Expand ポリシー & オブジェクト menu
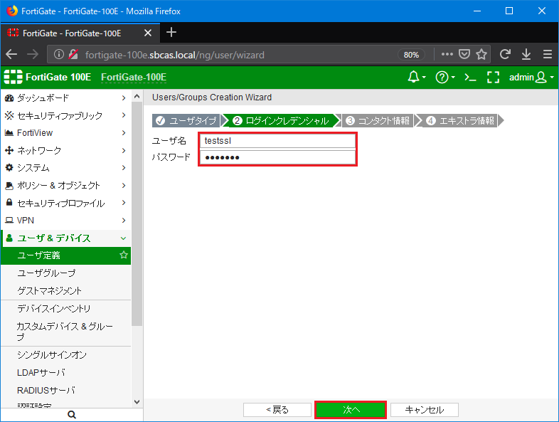 tap(65, 185)
